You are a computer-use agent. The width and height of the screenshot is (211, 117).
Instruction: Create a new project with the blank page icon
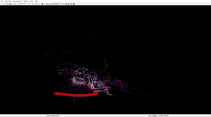(x=2, y=4)
